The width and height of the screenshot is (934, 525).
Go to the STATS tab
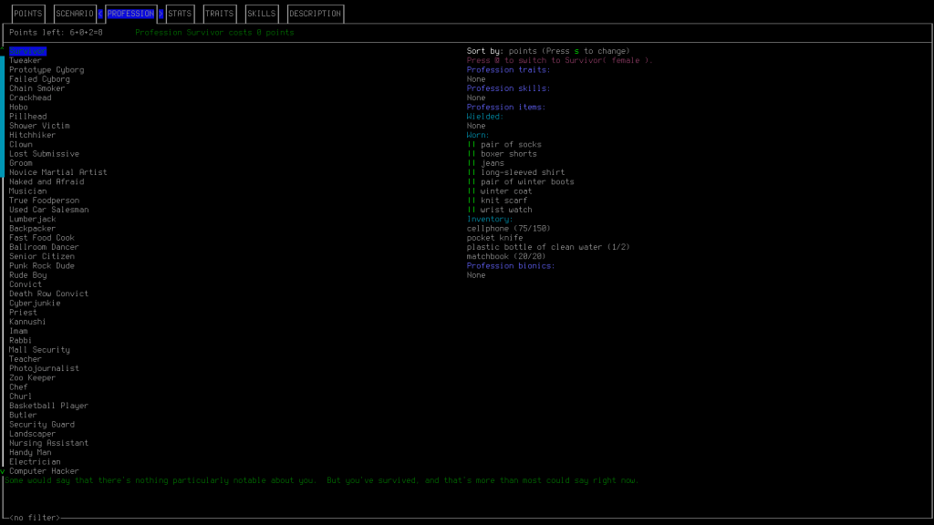[x=180, y=14]
